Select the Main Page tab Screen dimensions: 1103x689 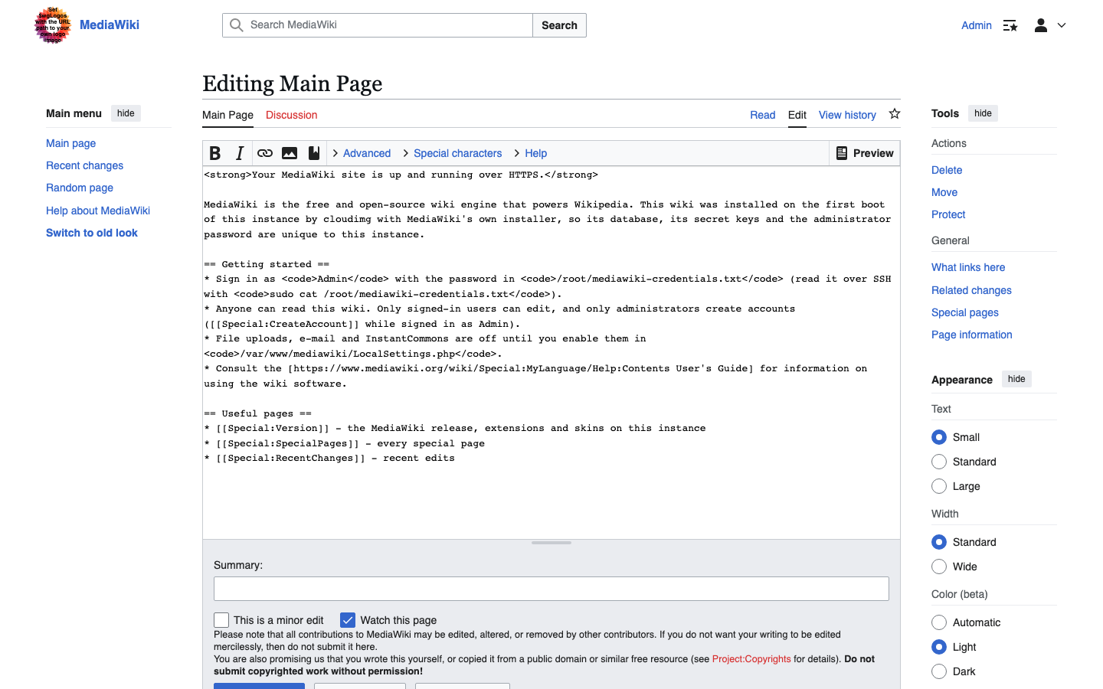tap(227, 115)
